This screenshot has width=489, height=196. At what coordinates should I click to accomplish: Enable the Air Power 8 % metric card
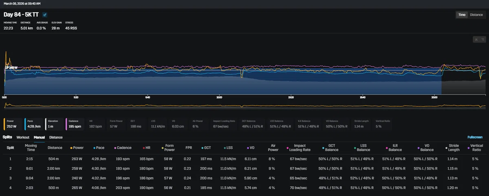point(200,124)
